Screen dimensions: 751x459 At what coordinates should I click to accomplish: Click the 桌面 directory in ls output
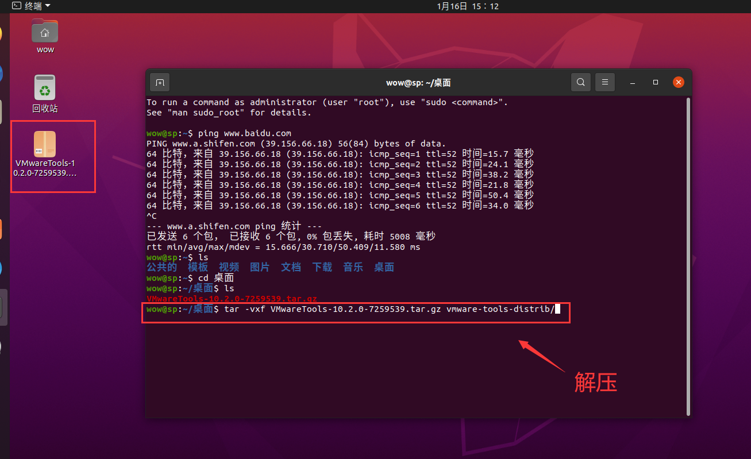384,267
